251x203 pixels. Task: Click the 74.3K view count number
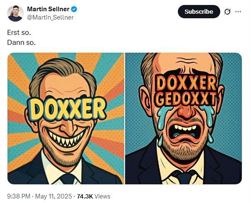(x=85, y=196)
